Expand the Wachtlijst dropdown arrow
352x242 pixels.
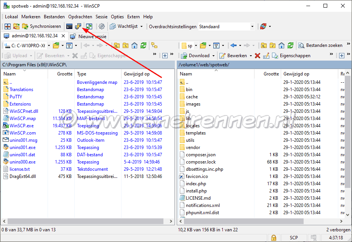tap(141, 27)
